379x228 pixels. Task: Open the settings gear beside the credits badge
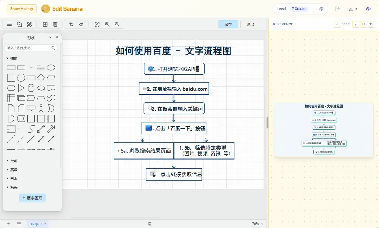tap(321, 9)
